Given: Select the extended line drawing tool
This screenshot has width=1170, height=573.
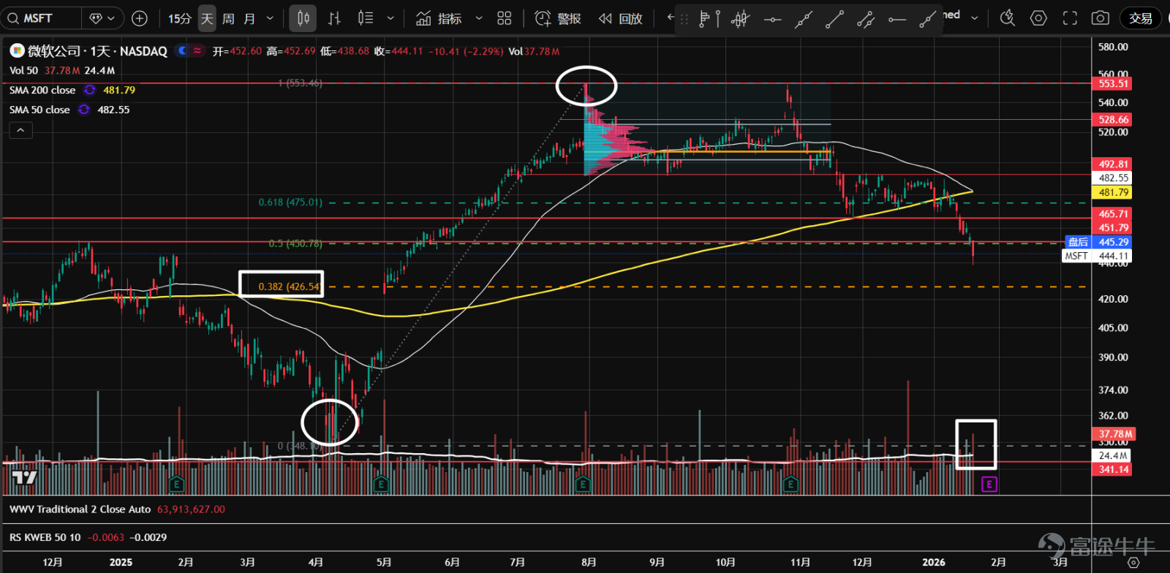Looking at the screenshot, I should click(x=804, y=20).
